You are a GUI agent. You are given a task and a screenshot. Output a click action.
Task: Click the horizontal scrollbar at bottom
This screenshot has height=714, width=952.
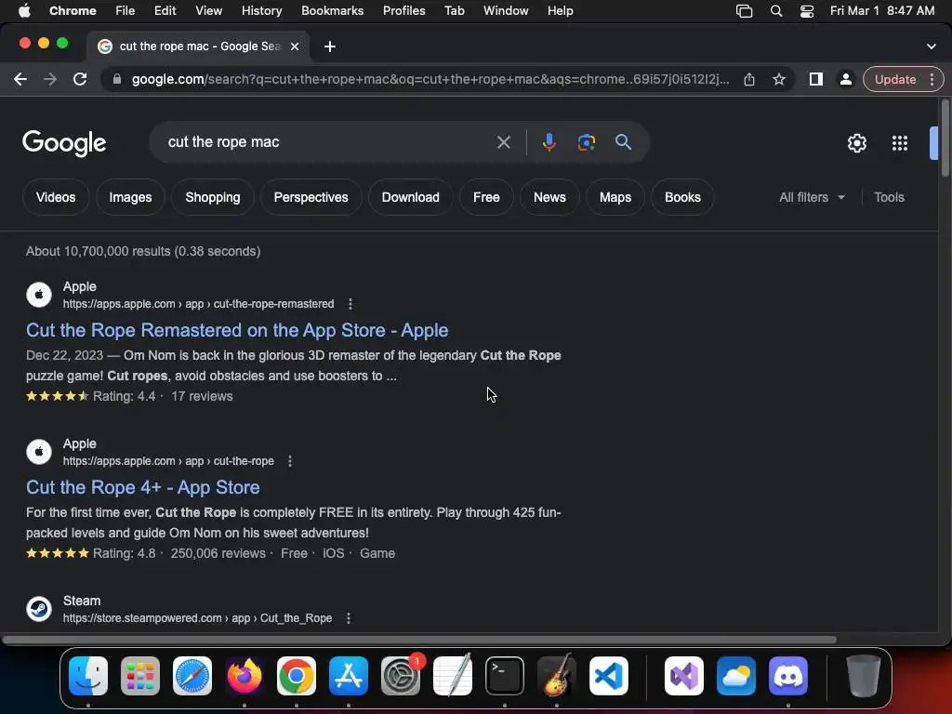419,640
